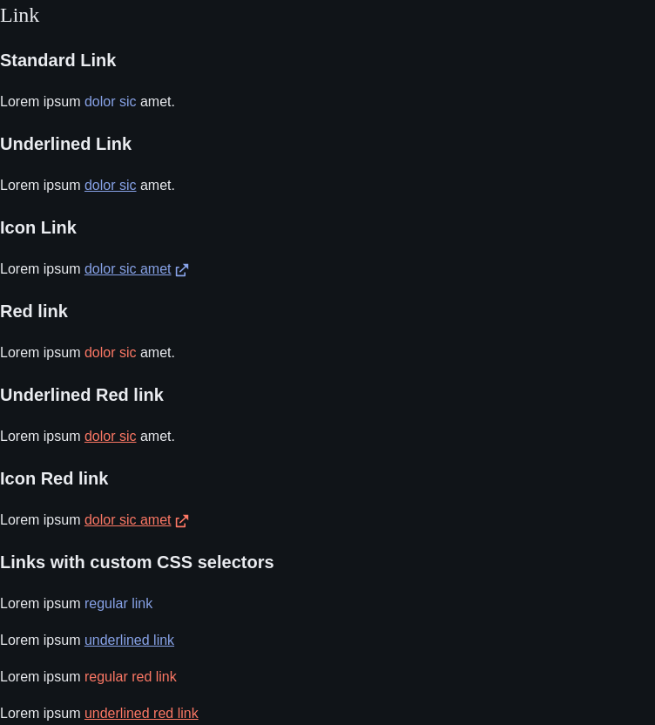Click the "underlined red link" hyperlink
The width and height of the screenshot is (655, 725).
pos(141,714)
